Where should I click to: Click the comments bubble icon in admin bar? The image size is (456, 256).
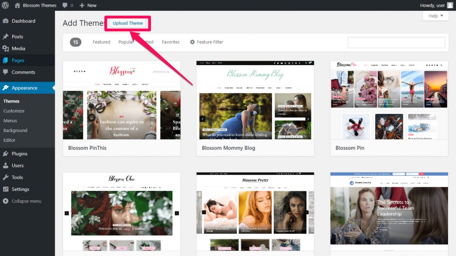[x=65, y=5]
